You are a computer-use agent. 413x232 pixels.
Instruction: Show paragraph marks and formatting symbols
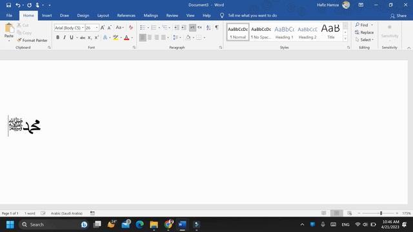pos(217,27)
